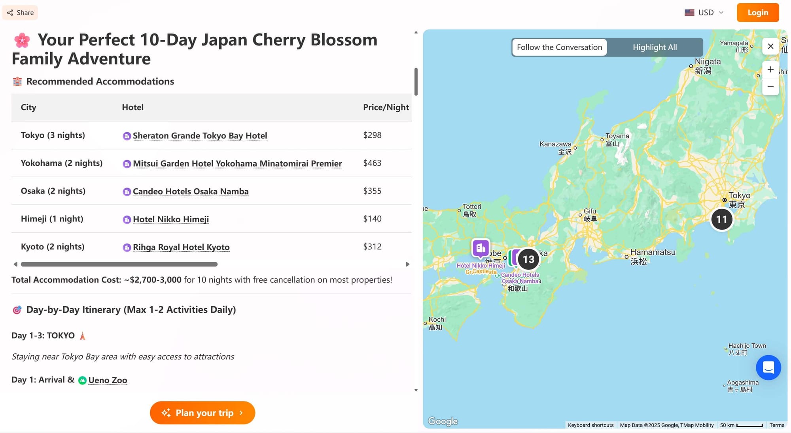Image resolution: width=791 pixels, height=433 pixels.
Task: Zoom in on the map
Action: pos(770,70)
